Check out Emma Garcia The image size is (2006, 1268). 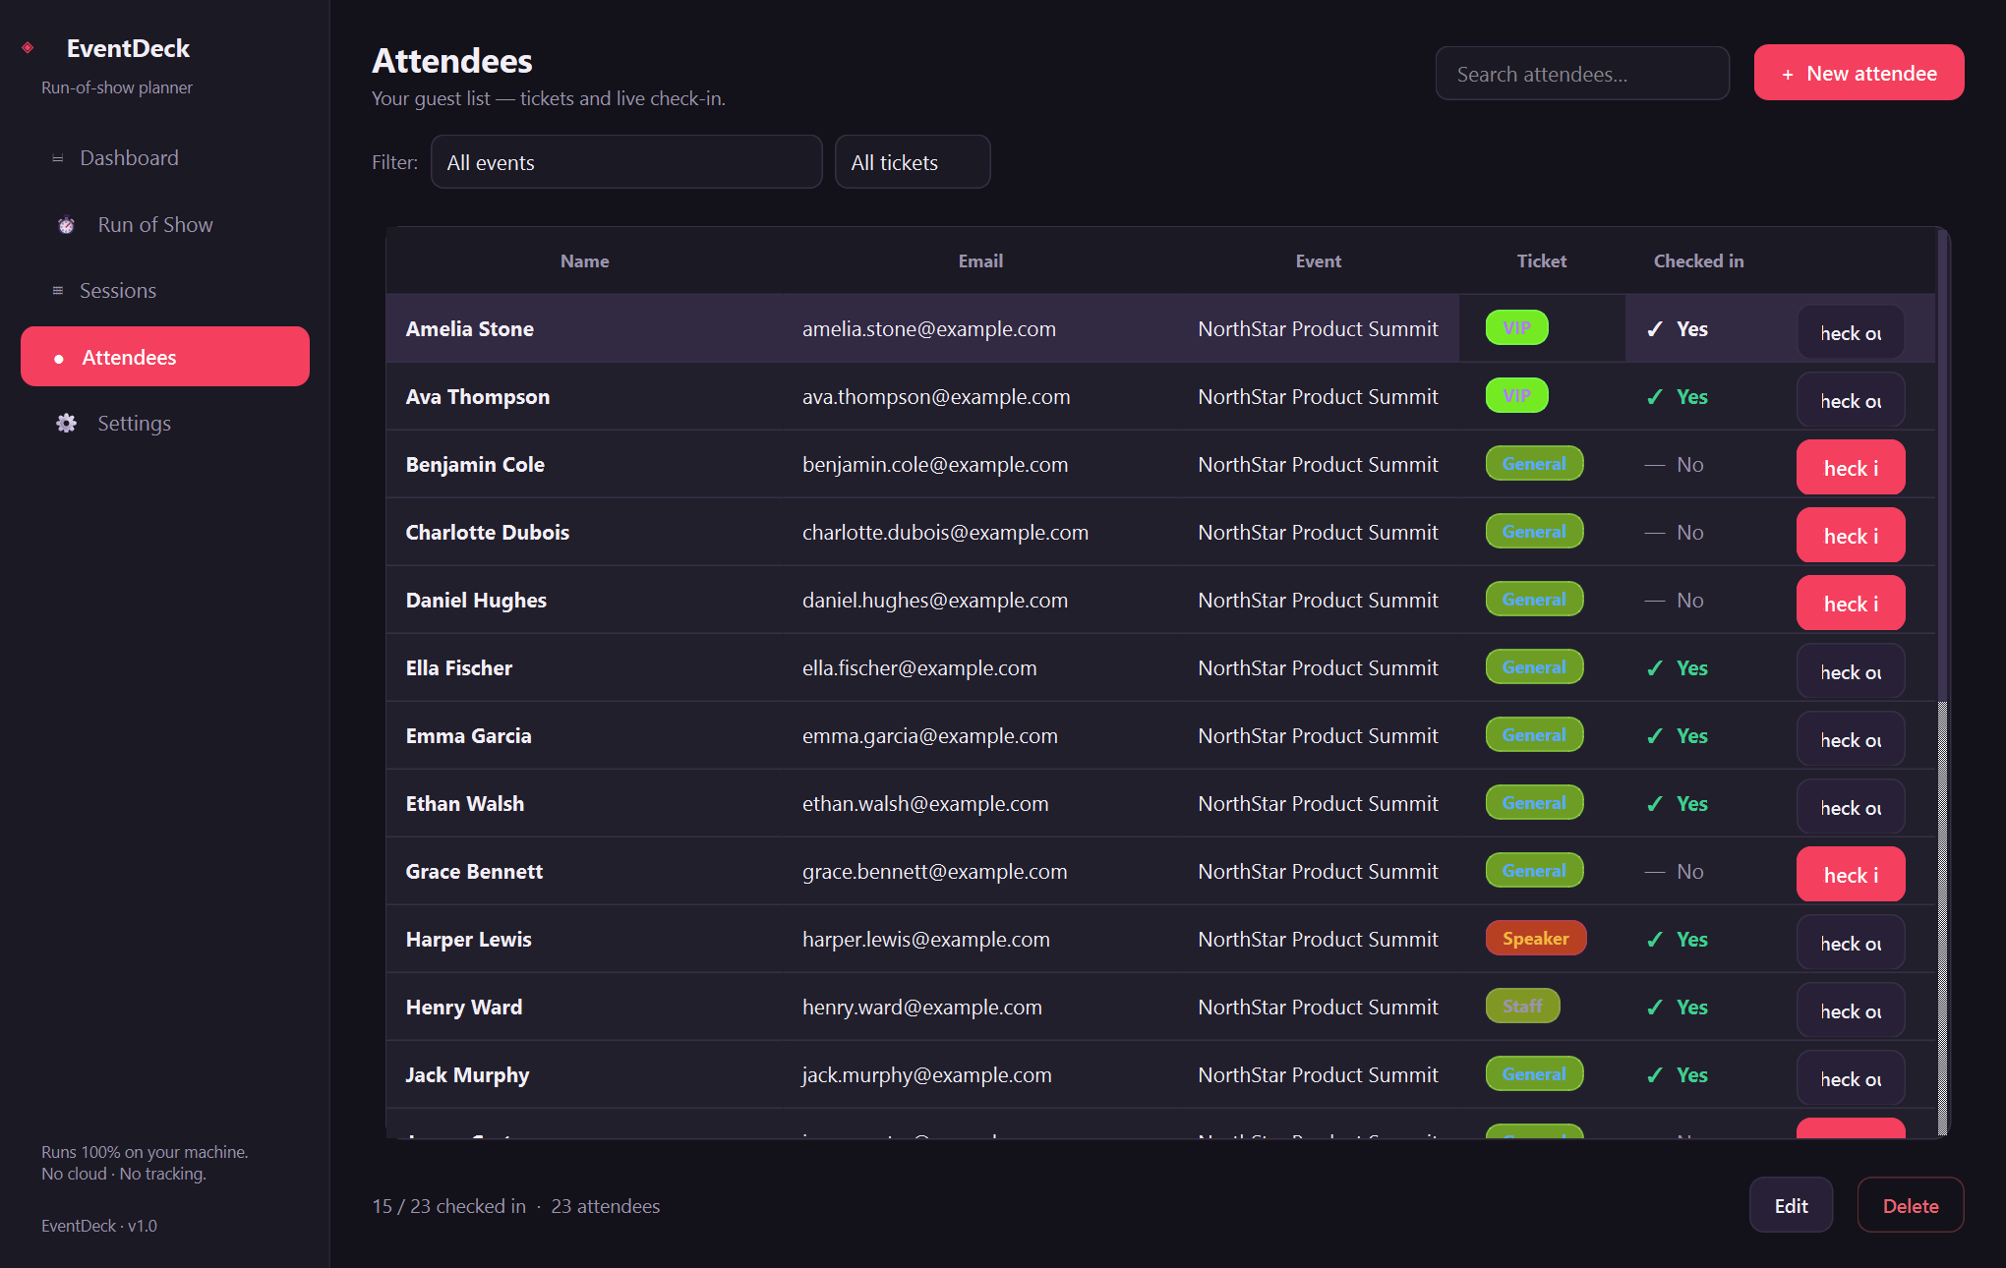tap(1851, 739)
